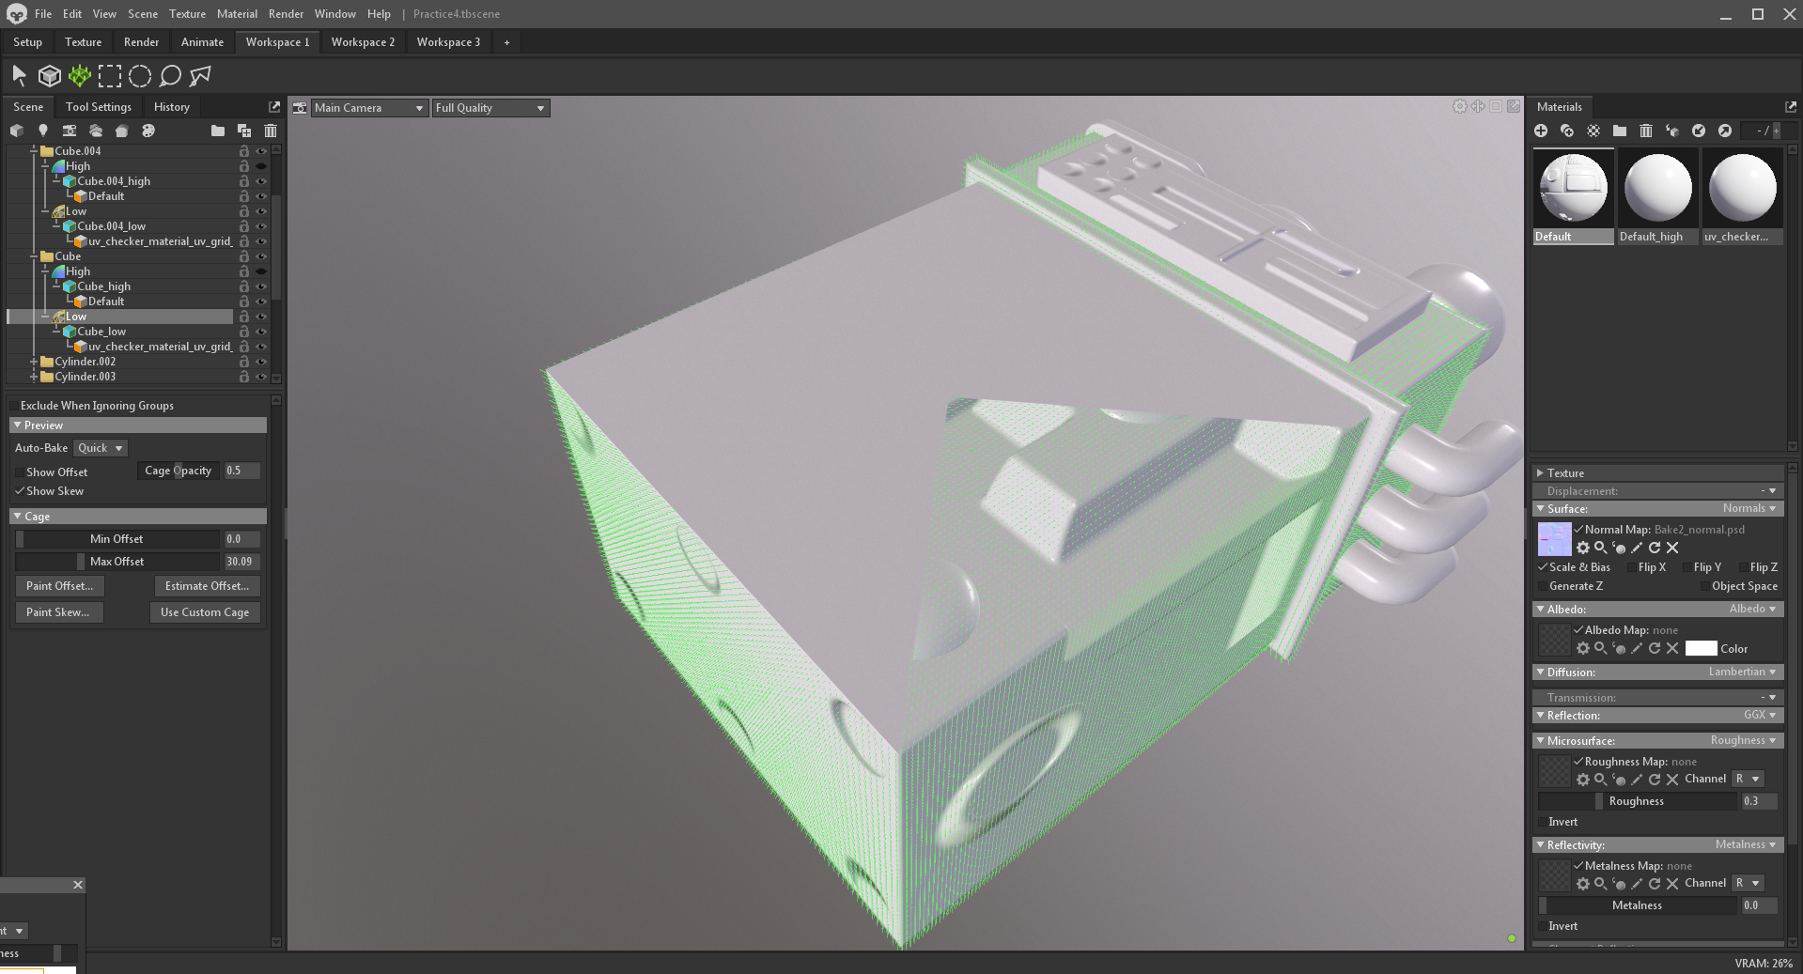This screenshot has height=974, width=1803.
Task: Add a fog object via cloud icon
Action: tap(96, 131)
